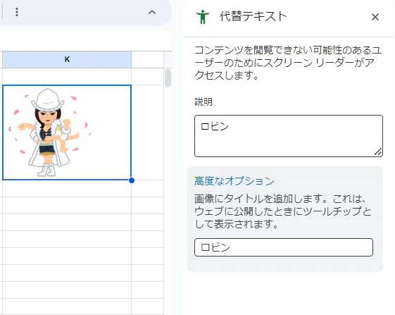Image resolution: width=395 pixels, height=315 pixels.
Task: Collapse the toolbar with the up chevron
Action: [152, 12]
